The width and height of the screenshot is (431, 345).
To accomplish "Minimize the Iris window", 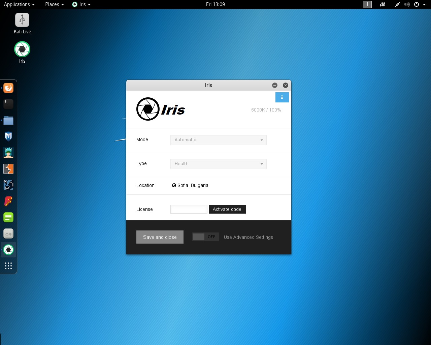I will pos(275,85).
